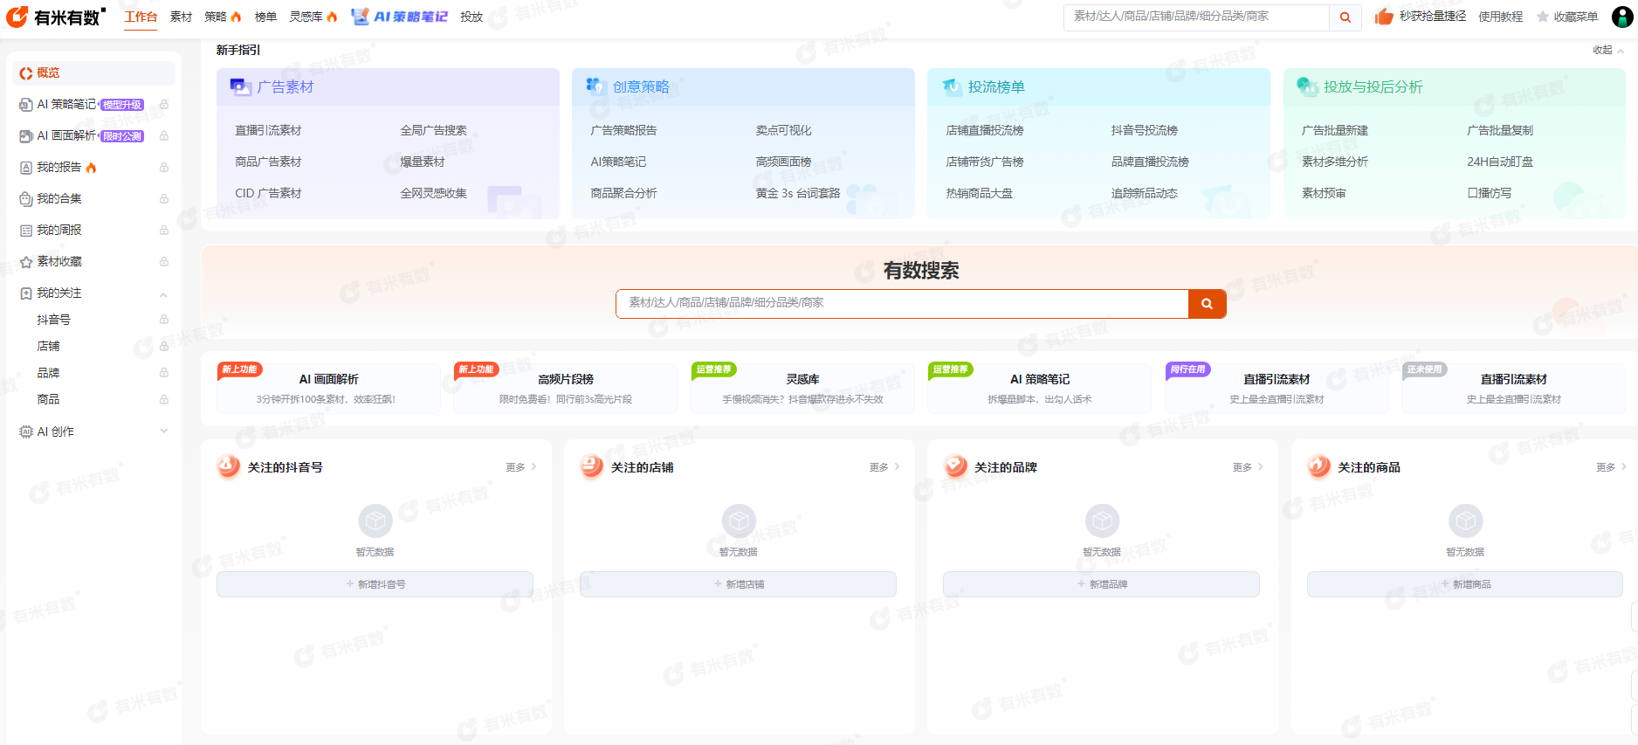Open 24H自动盯盘 link
Image resolution: width=1638 pixels, height=745 pixels.
[x=1500, y=162]
